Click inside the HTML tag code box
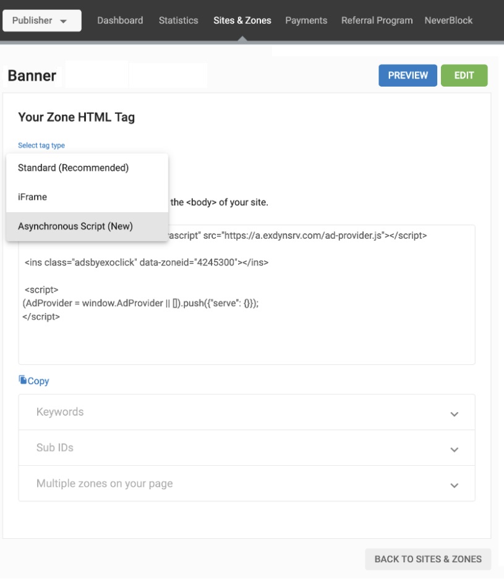This screenshot has height=579, width=504. click(x=247, y=294)
